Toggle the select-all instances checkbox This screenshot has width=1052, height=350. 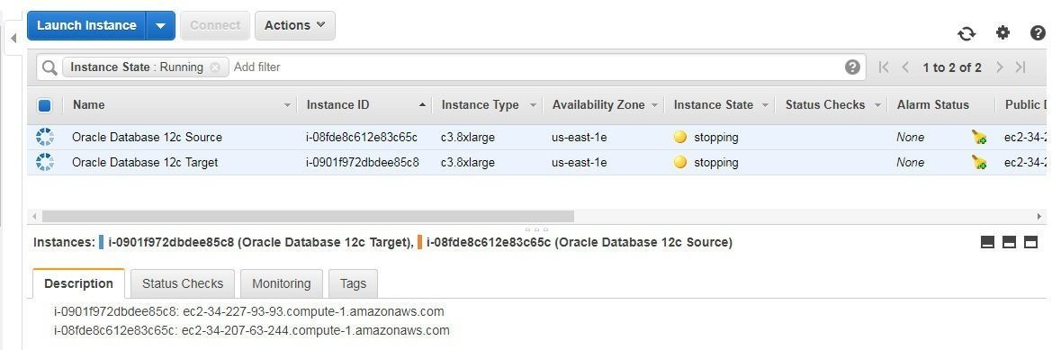pyautogui.click(x=44, y=105)
